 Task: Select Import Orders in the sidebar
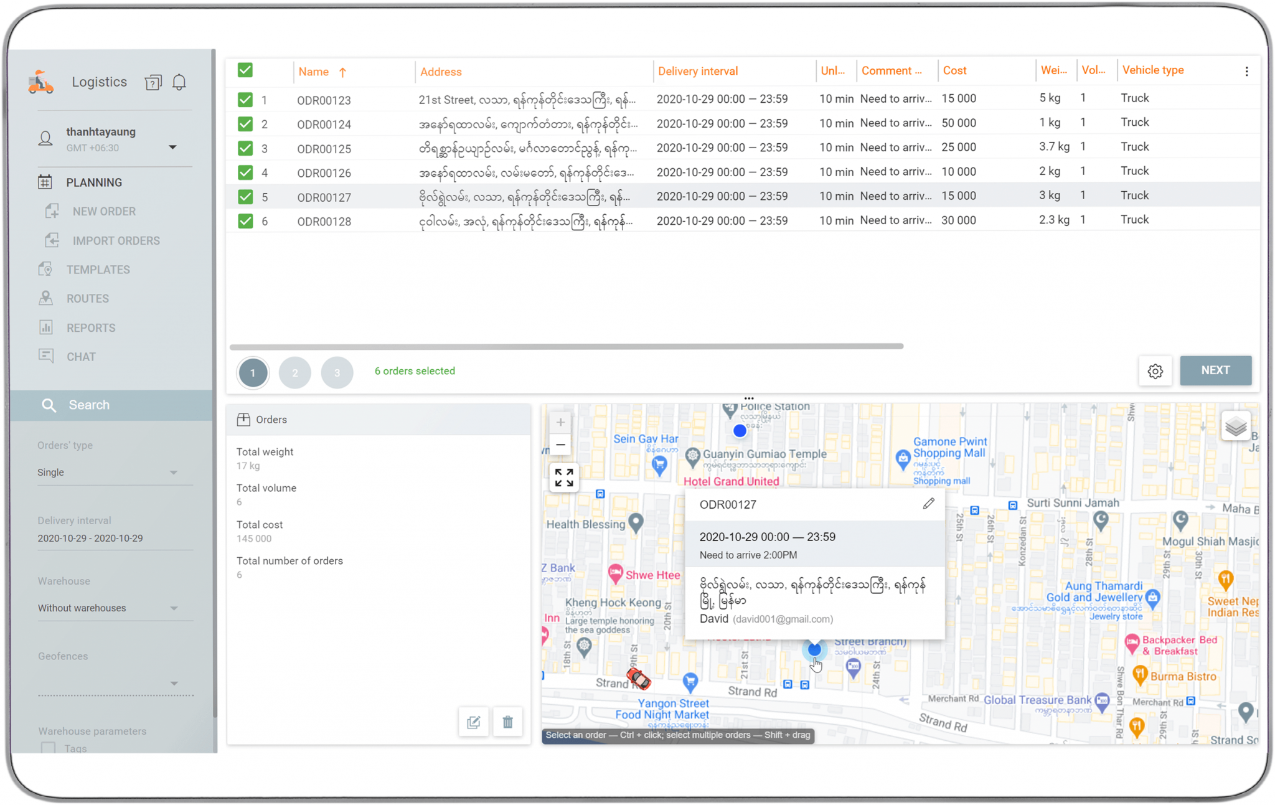pyautogui.click(x=116, y=240)
